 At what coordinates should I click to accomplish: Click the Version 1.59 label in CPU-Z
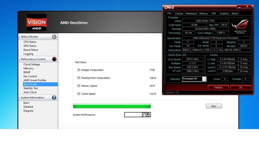point(172,93)
